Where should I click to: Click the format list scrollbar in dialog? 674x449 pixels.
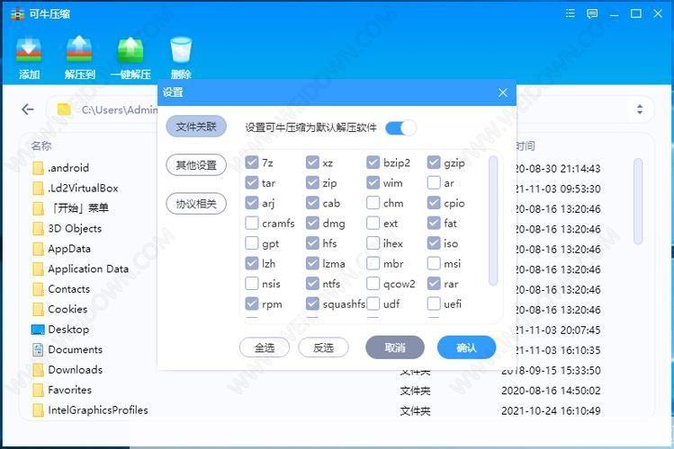point(493,220)
